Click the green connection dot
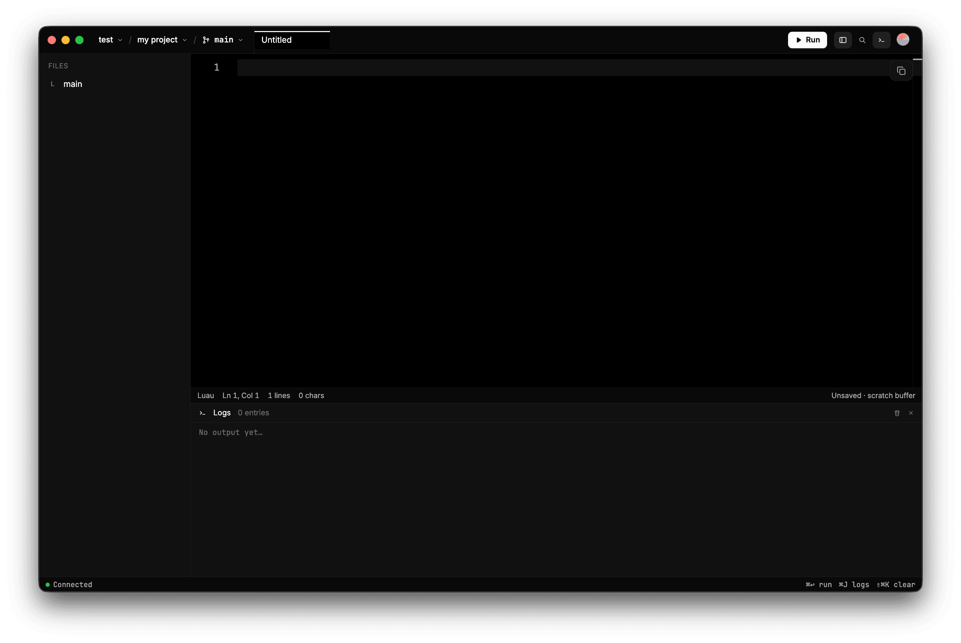This screenshot has height=643, width=961. pos(48,584)
